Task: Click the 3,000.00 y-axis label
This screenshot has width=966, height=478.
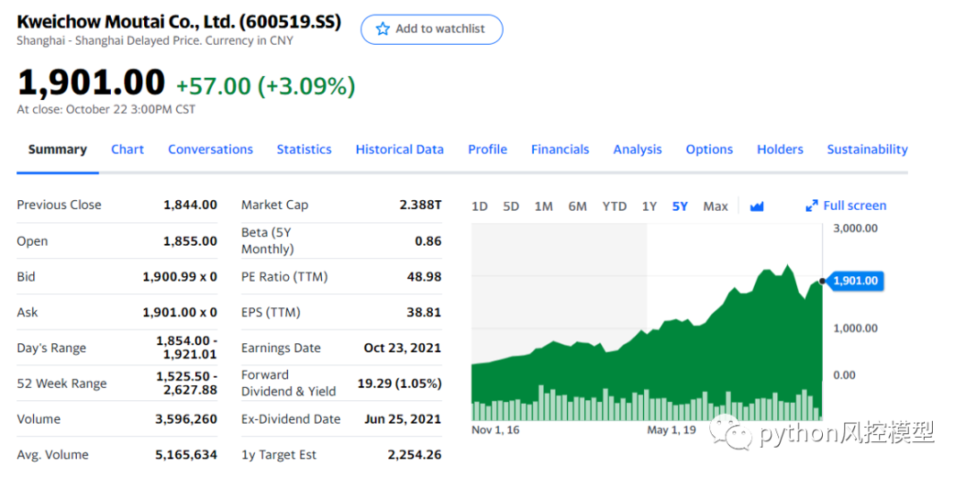Action: click(x=855, y=229)
